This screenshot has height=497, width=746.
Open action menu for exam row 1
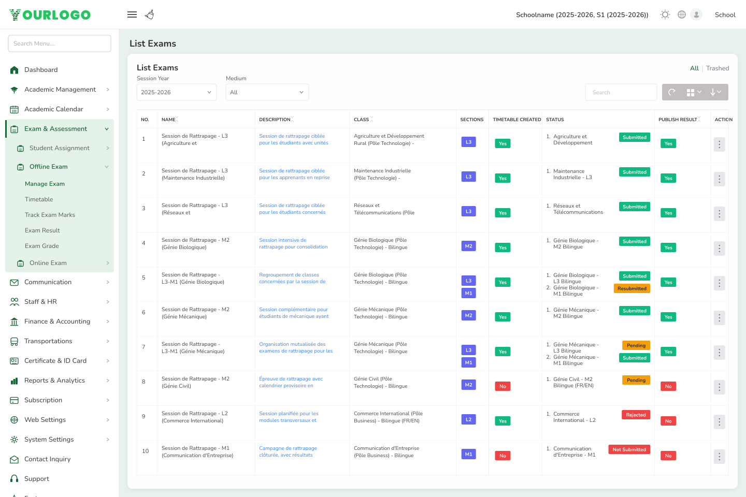719,144
